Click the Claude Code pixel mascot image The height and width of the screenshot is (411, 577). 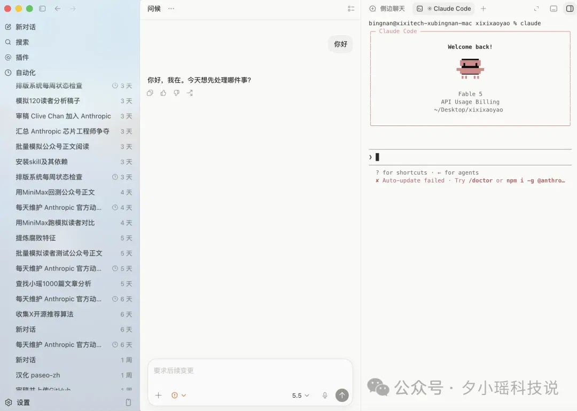470,69
